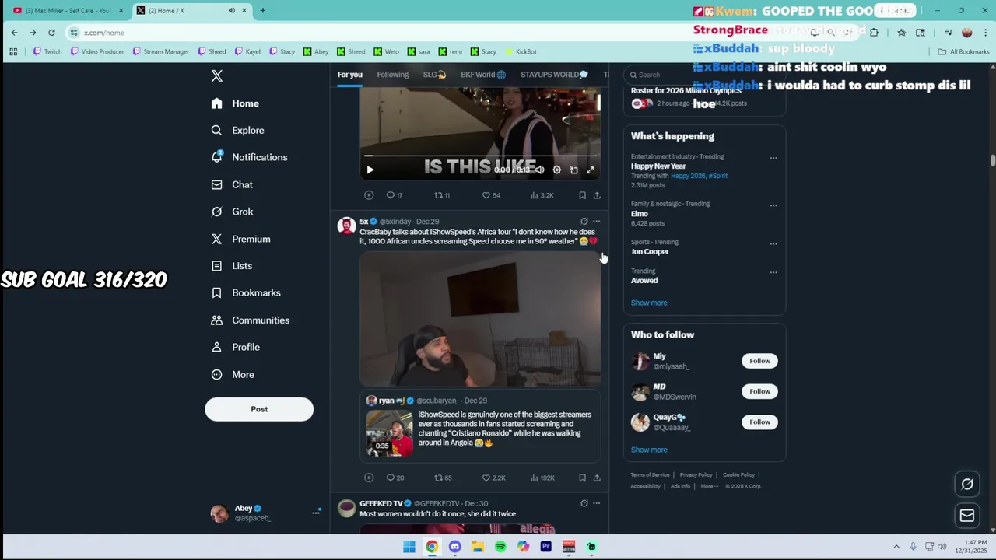Follow the MD @MDSwervin account
The image size is (996, 560).
point(759,391)
